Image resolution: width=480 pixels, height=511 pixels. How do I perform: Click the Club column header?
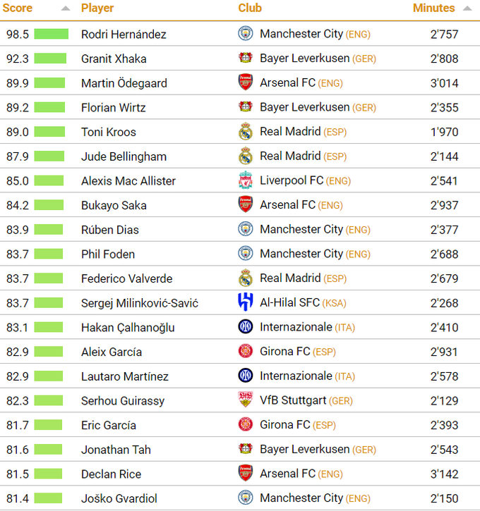(250, 8)
